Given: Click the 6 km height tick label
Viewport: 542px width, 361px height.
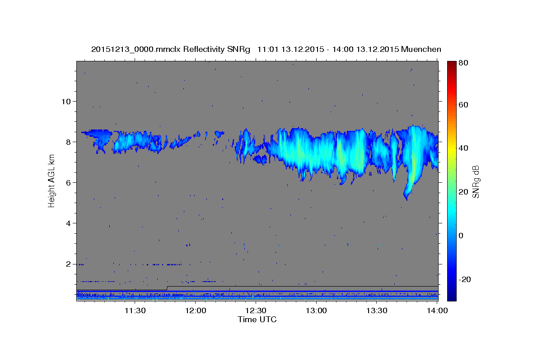Looking at the screenshot, I should 69,182.
